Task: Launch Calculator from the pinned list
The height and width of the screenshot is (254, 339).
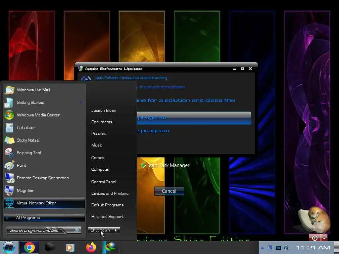Action: click(x=44, y=128)
